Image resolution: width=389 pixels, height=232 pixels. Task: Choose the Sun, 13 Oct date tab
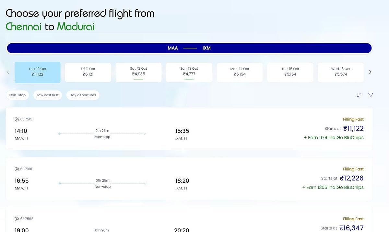tap(189, 72)
